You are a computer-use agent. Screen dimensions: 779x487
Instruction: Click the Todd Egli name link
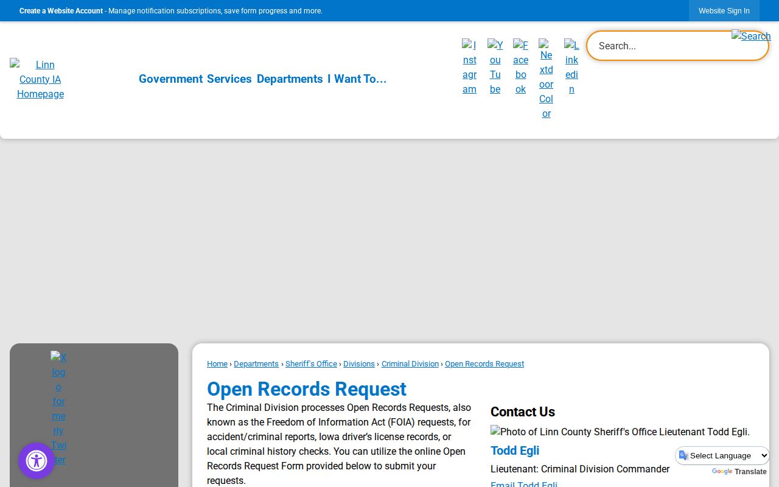pos(515,450)
